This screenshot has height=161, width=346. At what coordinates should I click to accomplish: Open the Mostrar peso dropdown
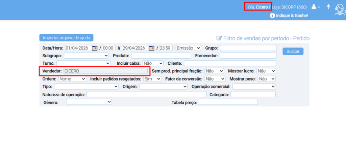pos(267,79)
